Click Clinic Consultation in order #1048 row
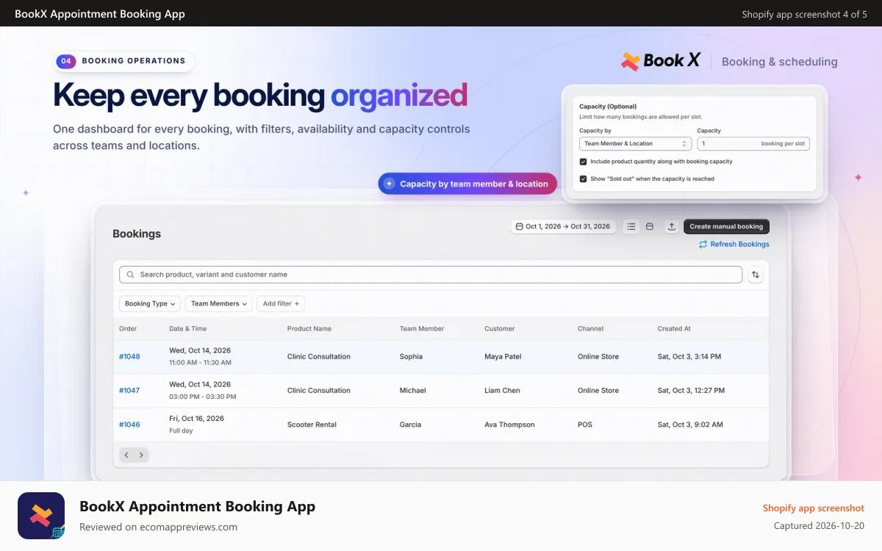This screenshot has height=551, width=882. coord(318,356)
